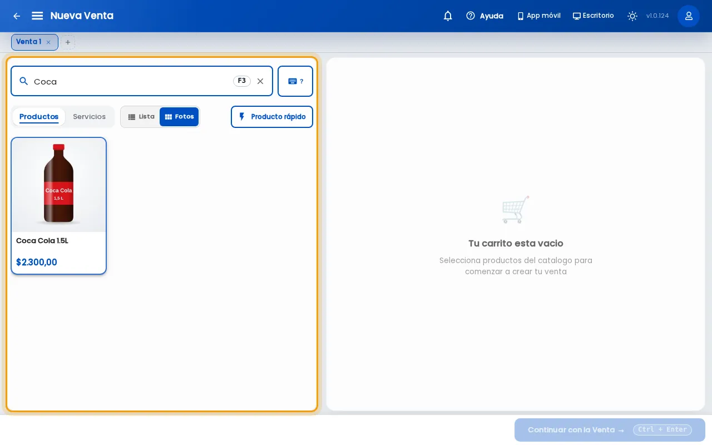Go back using the arrow icon
Image resolution: width=712 pixels, height=445 pixels.
17,16
